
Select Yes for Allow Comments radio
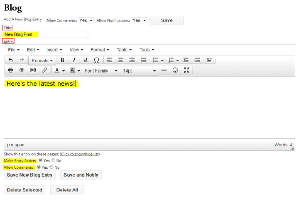pyautogui.click(x=39, y=167)
